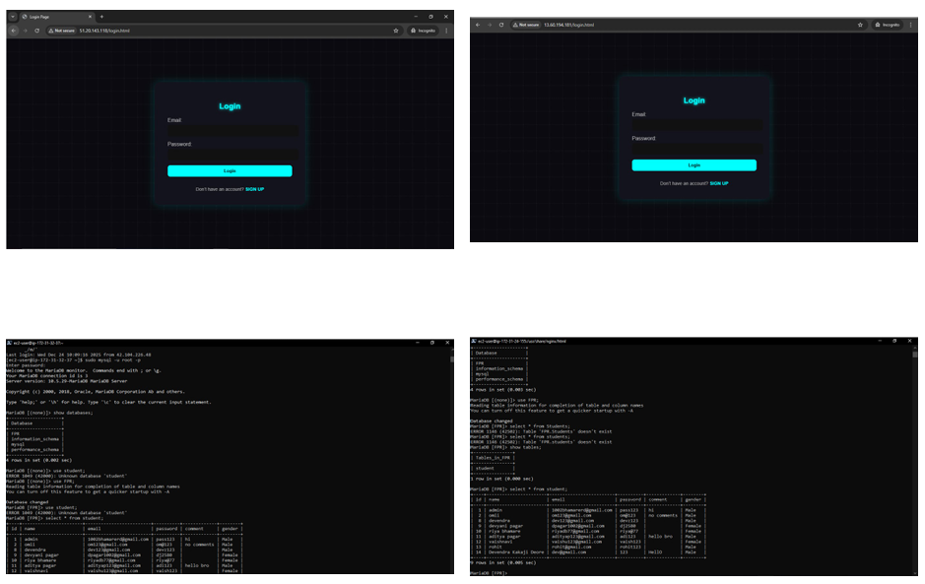Click '9 rows in set (0.005 sec)' text
This screenshot has height=584, width=925.
tap(502, 562)
